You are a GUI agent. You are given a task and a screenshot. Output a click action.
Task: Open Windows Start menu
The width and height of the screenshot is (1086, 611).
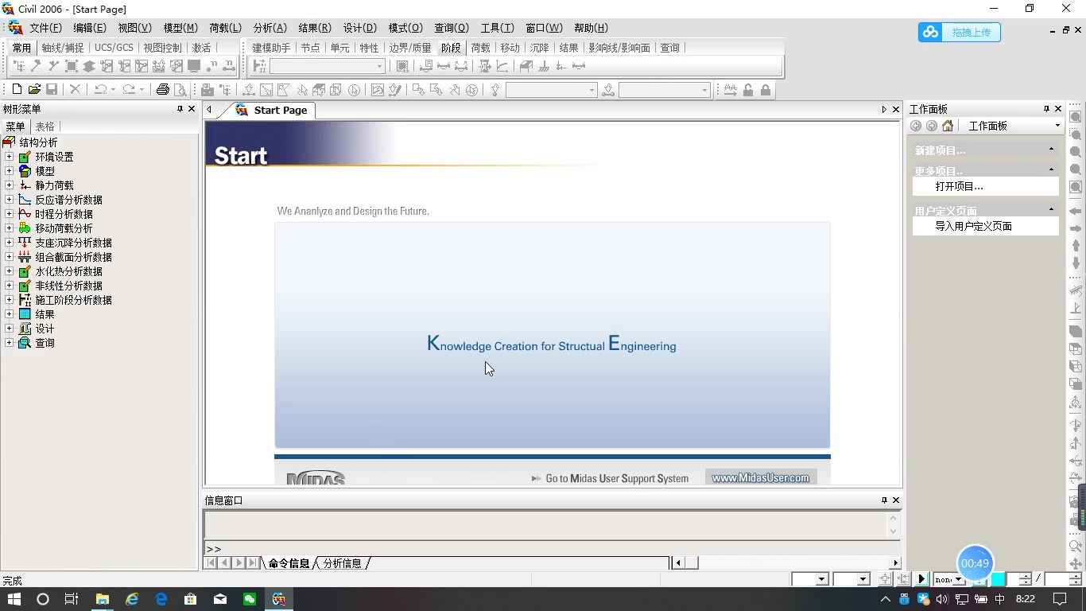(x=14, y=599)
